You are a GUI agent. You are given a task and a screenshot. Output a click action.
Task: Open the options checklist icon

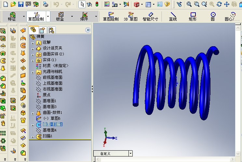(x=160, y=4)
